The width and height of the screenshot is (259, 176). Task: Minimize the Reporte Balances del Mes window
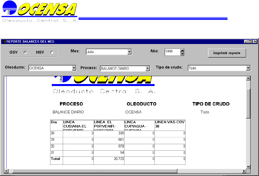coord(246,41)
